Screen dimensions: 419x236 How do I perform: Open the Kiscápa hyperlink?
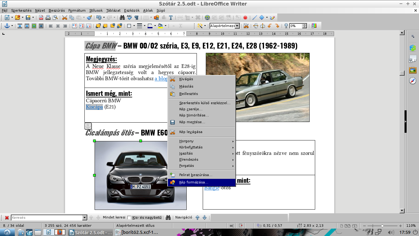pyautogui.click(x=94, y=107)
